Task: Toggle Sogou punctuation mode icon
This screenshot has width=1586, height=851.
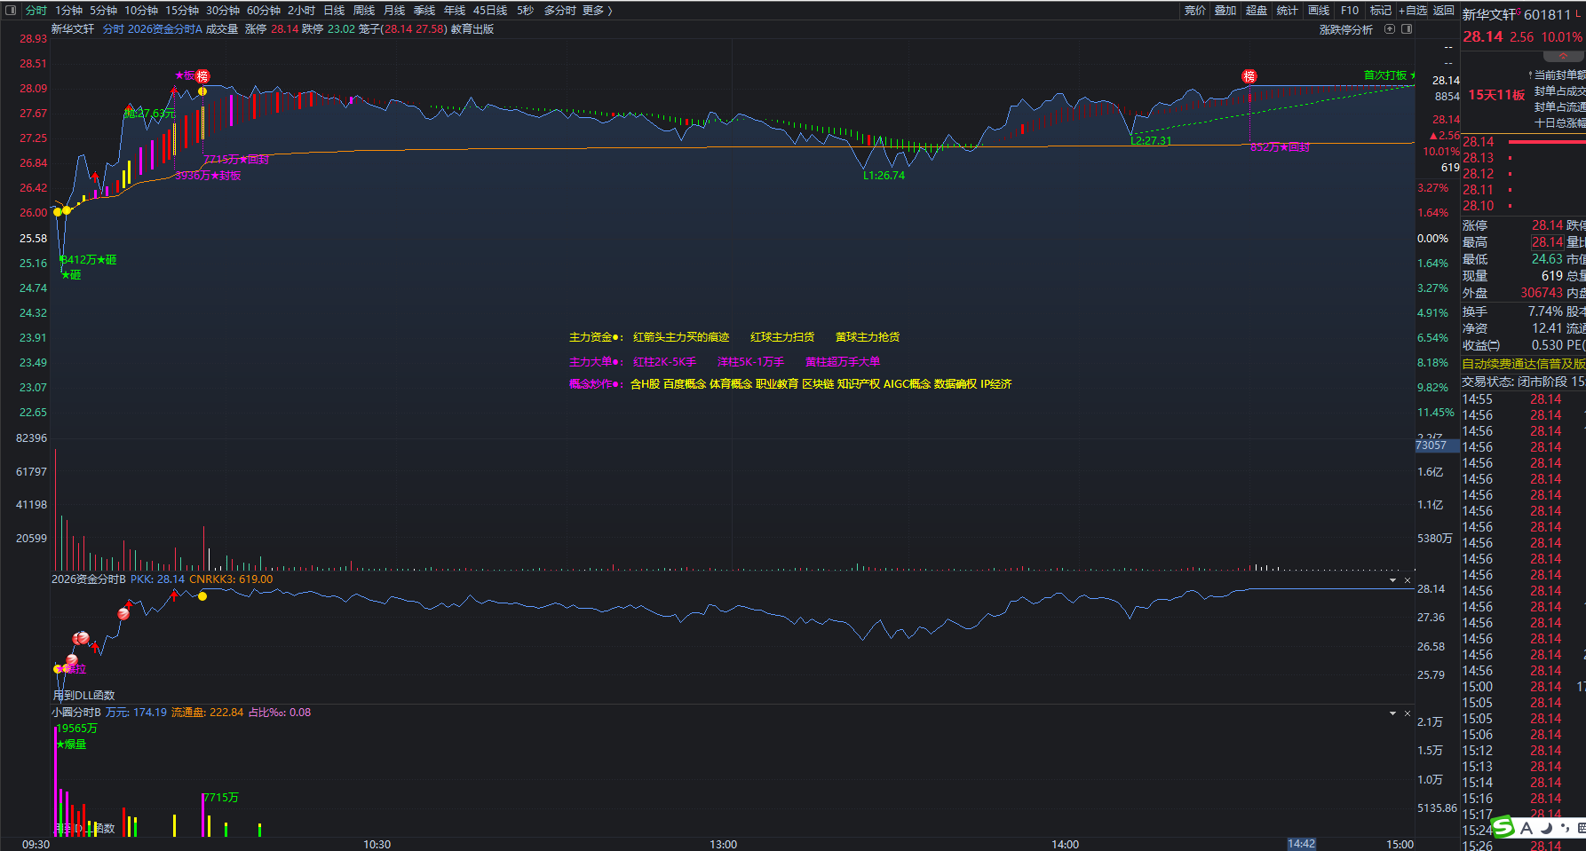Action: point(1564,828)
